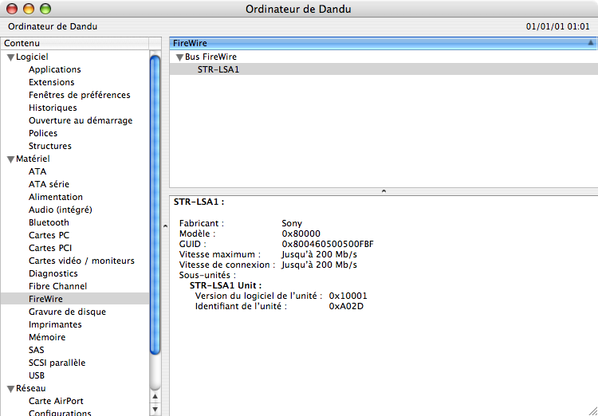Collapse the Matériel section triangle
This screenshot has width=598, height=416.
click(10, 159)
